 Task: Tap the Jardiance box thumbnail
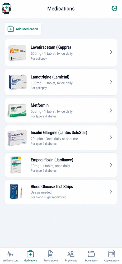pos(16,165)
